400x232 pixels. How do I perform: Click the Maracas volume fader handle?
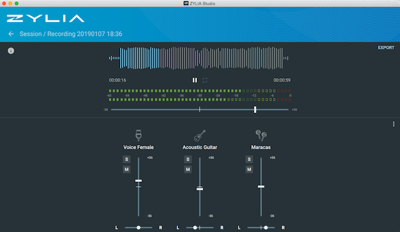pyautogui.click(x=261, y=186)
